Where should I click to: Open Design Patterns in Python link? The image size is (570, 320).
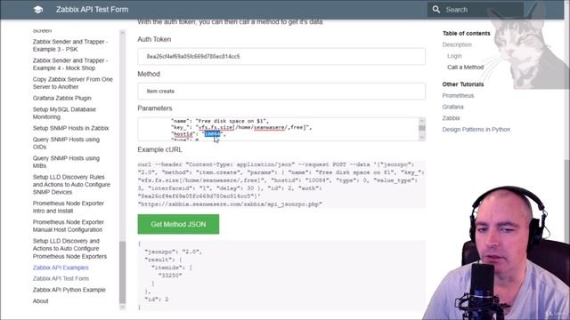pos(476,130)
